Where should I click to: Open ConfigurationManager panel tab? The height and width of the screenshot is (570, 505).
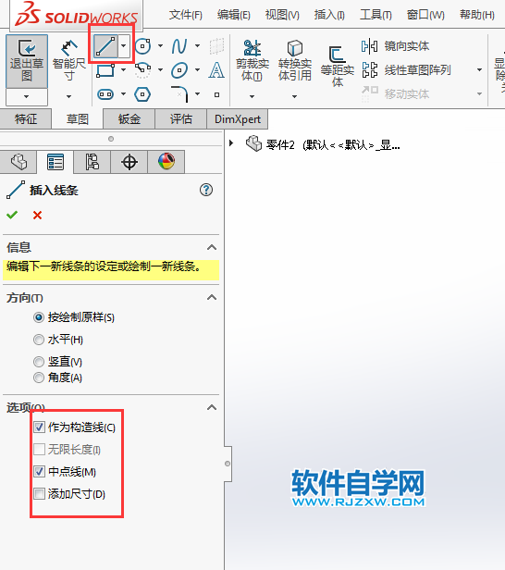pos(92,162)
